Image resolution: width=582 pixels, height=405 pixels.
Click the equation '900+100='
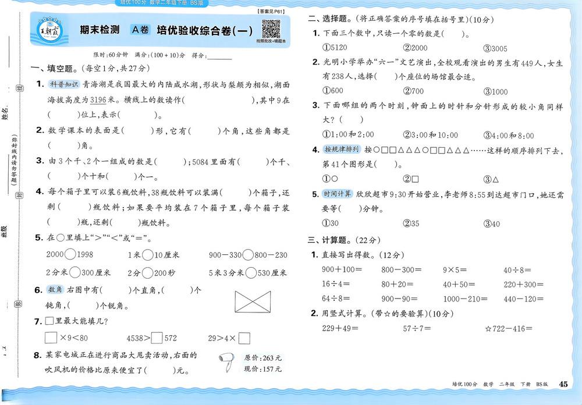tap(342, 269)
